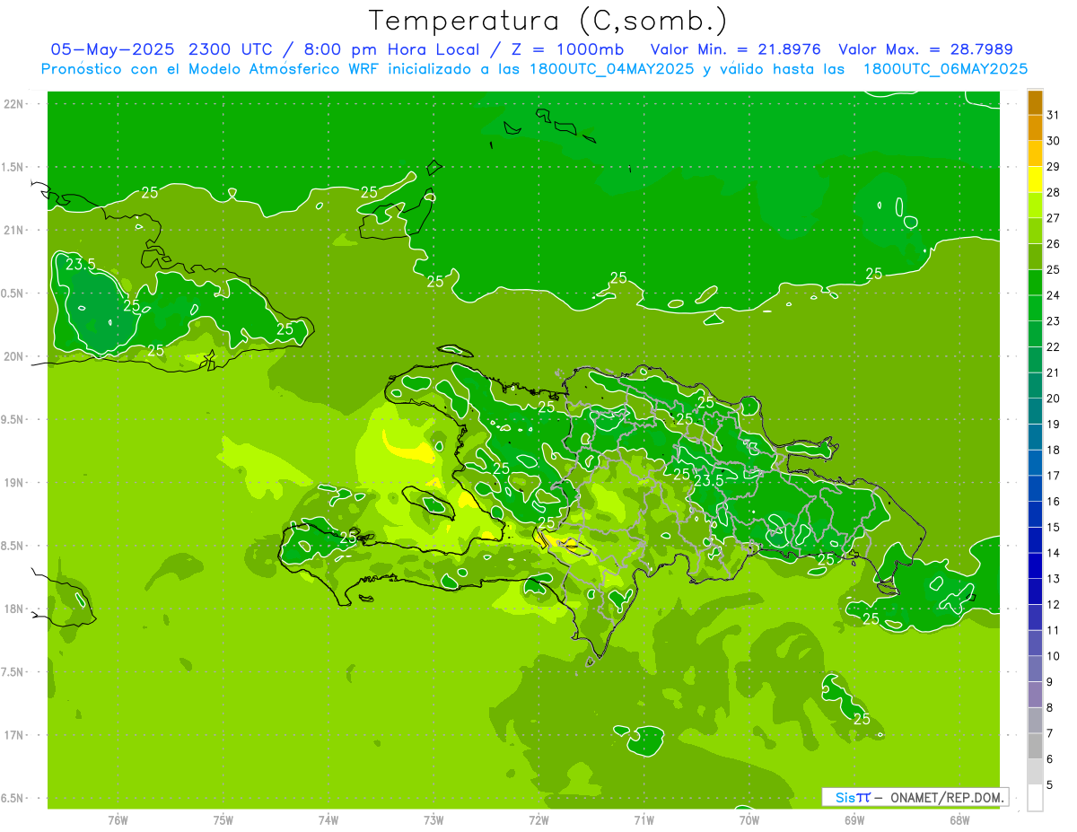Click legend number 28 on the color scale
This screenshot has width=1077, height=832.
click(x=1054, y=192)
